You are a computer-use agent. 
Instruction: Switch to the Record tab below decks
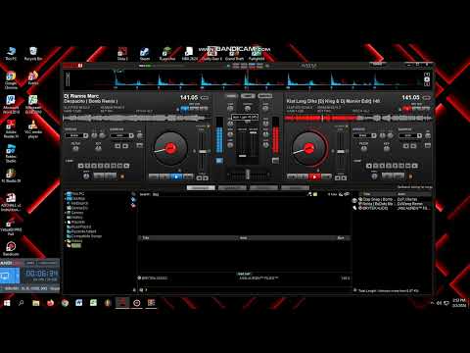tap(295, 188)
